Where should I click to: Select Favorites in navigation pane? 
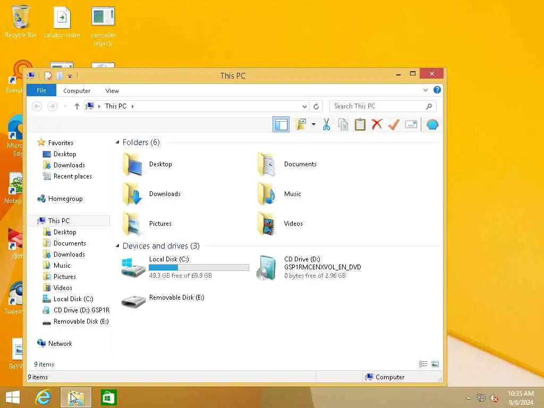55,142
